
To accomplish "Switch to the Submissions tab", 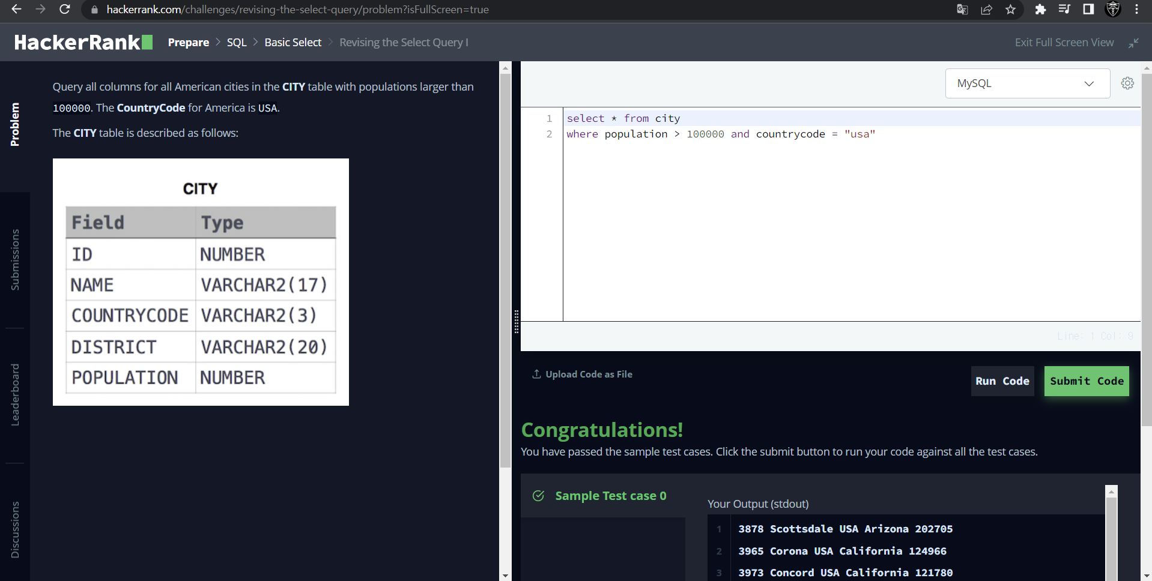I will click(x=15, y=259).
